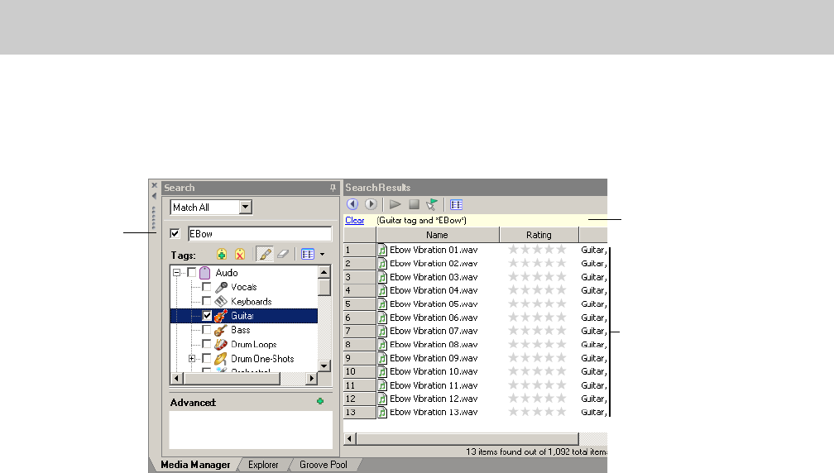Click the file icon of Ebow Vibration 07.wav

pyautogui.click(x=382, y=331)
